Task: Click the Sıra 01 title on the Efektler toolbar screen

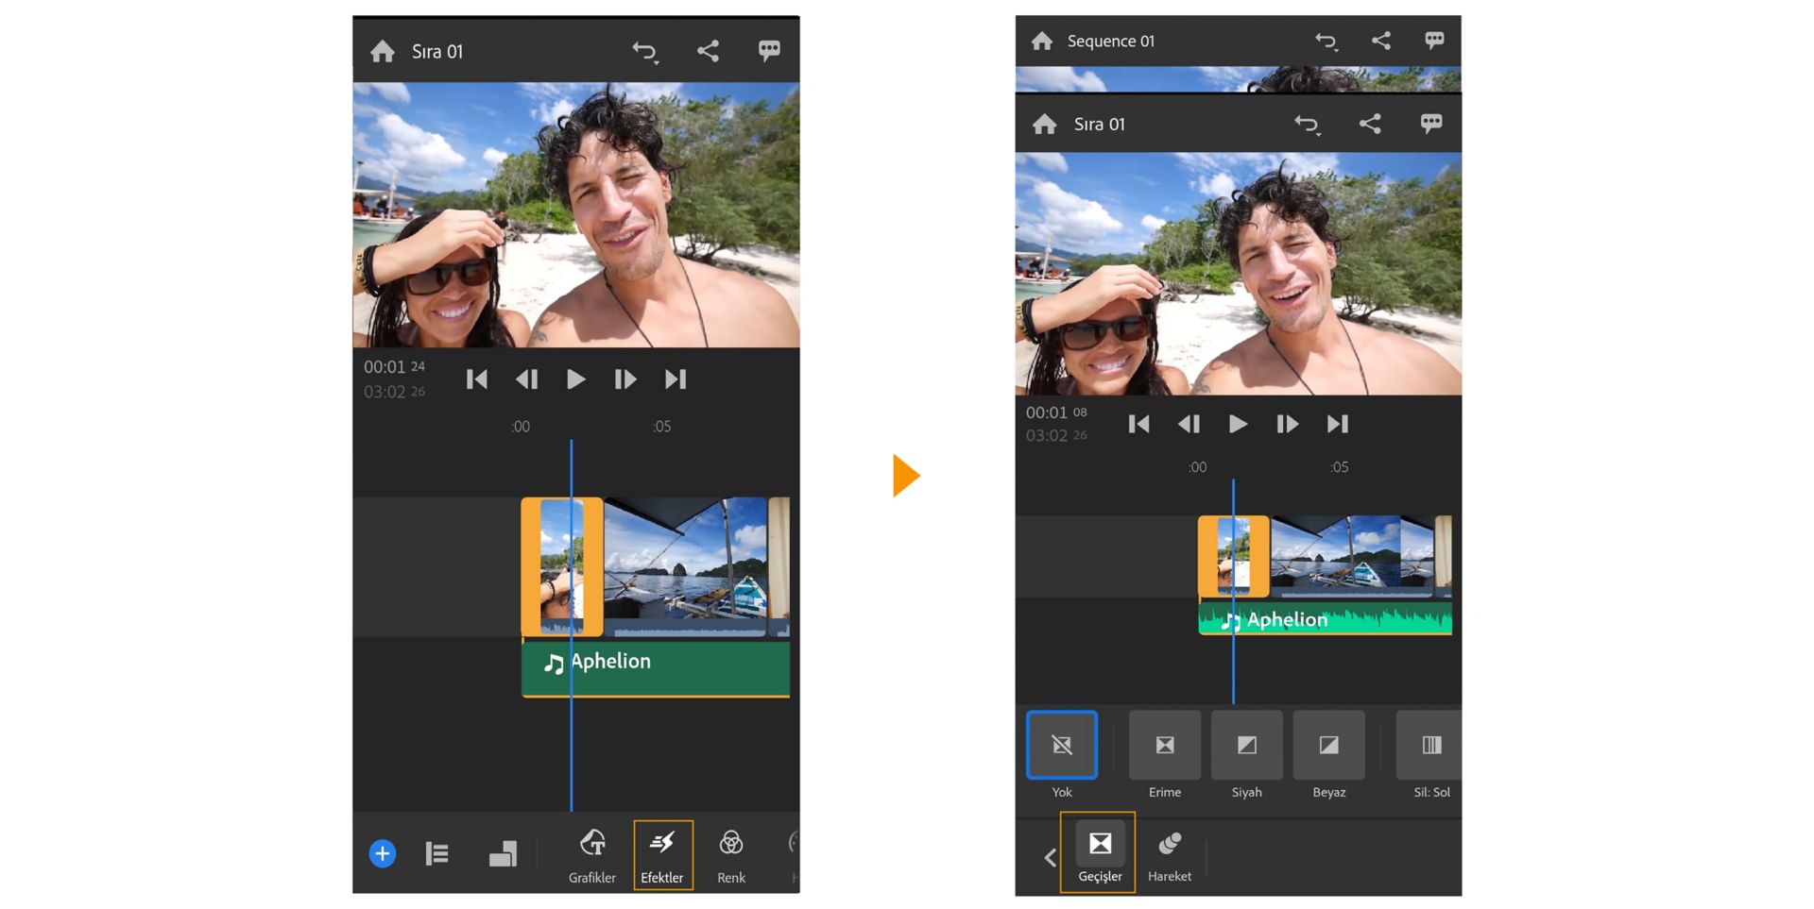Action: [437, 51]
